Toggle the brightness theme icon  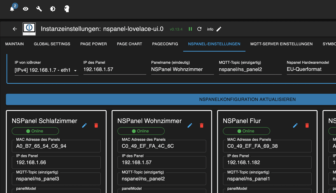tap(53, 9)
